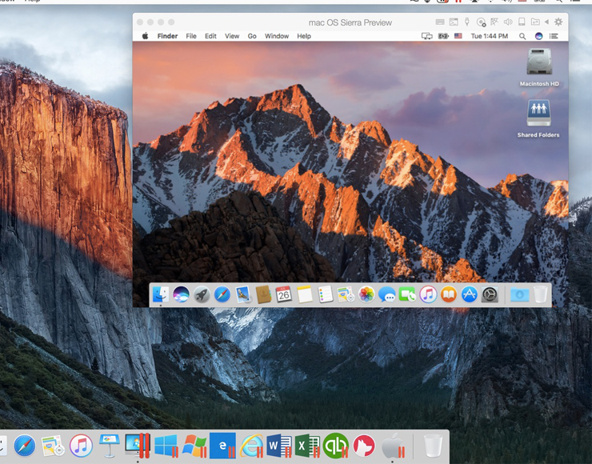
Task: Open Keynote from the host dock
Action: (110, 446)
